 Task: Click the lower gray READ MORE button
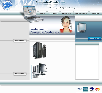pyautogui.click(x=20, y=74)
